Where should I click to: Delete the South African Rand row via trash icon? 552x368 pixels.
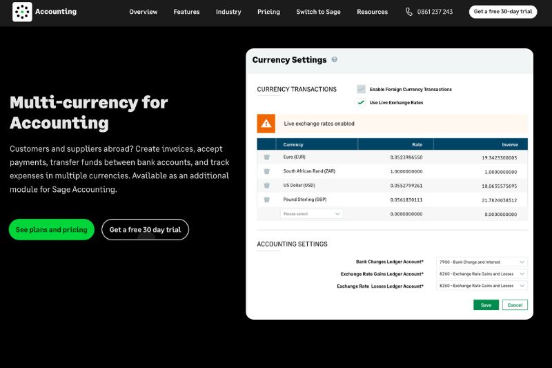(x=267, y=171)
